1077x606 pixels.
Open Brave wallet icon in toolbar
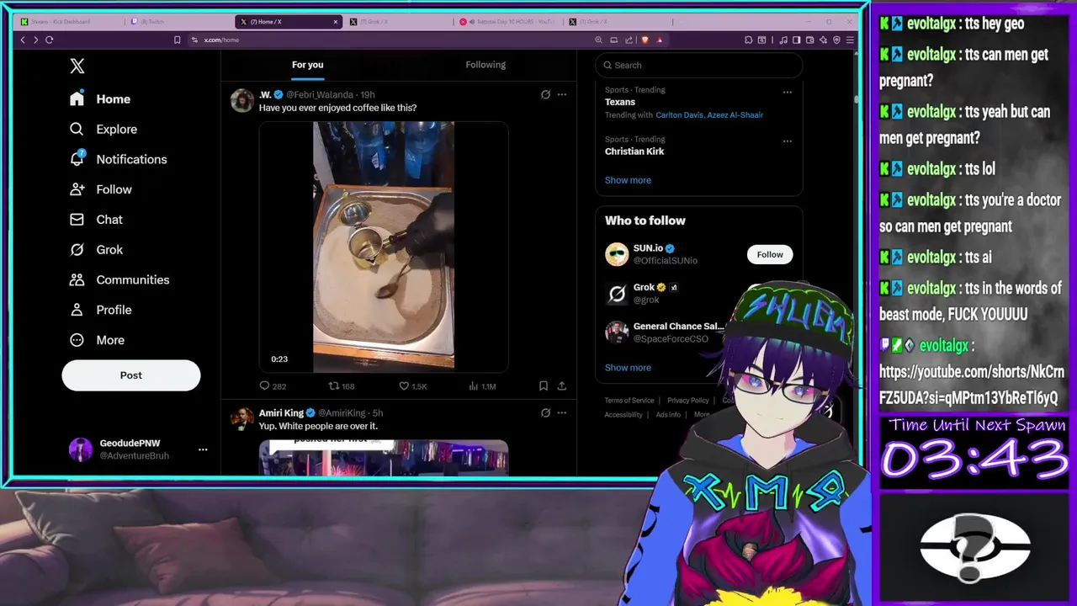click(809, 40)
